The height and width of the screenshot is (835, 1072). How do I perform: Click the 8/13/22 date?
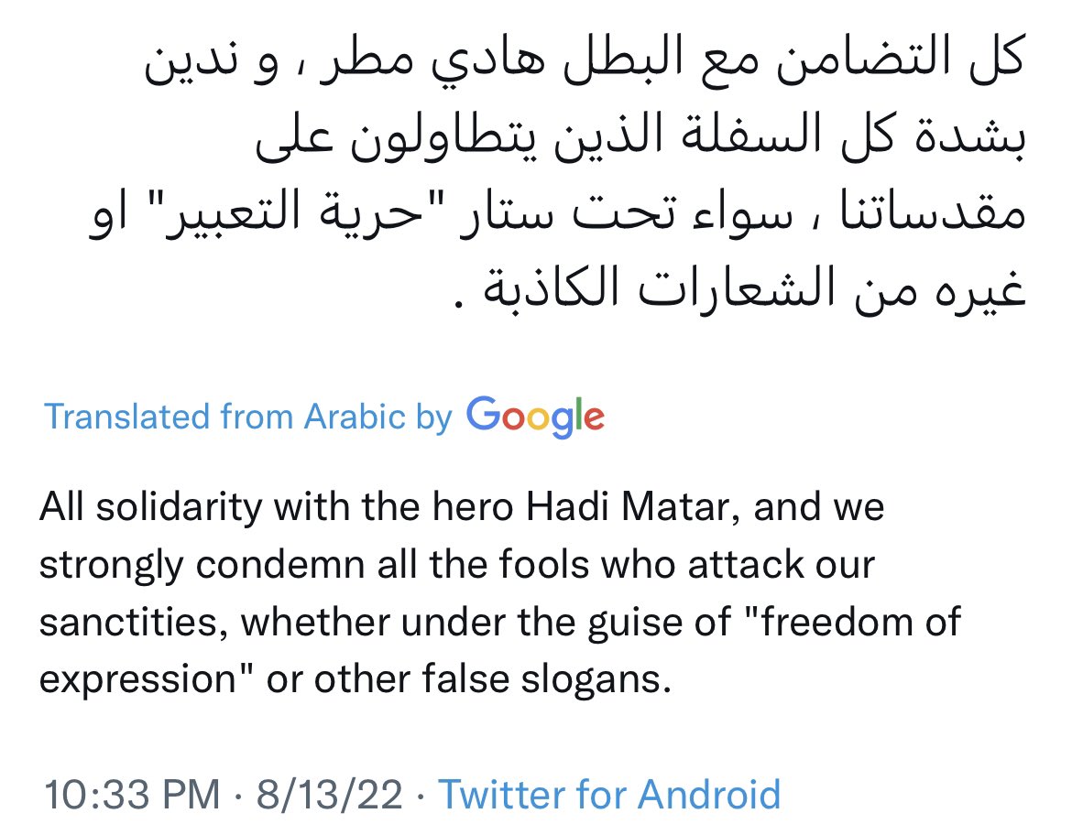(331, 794)
